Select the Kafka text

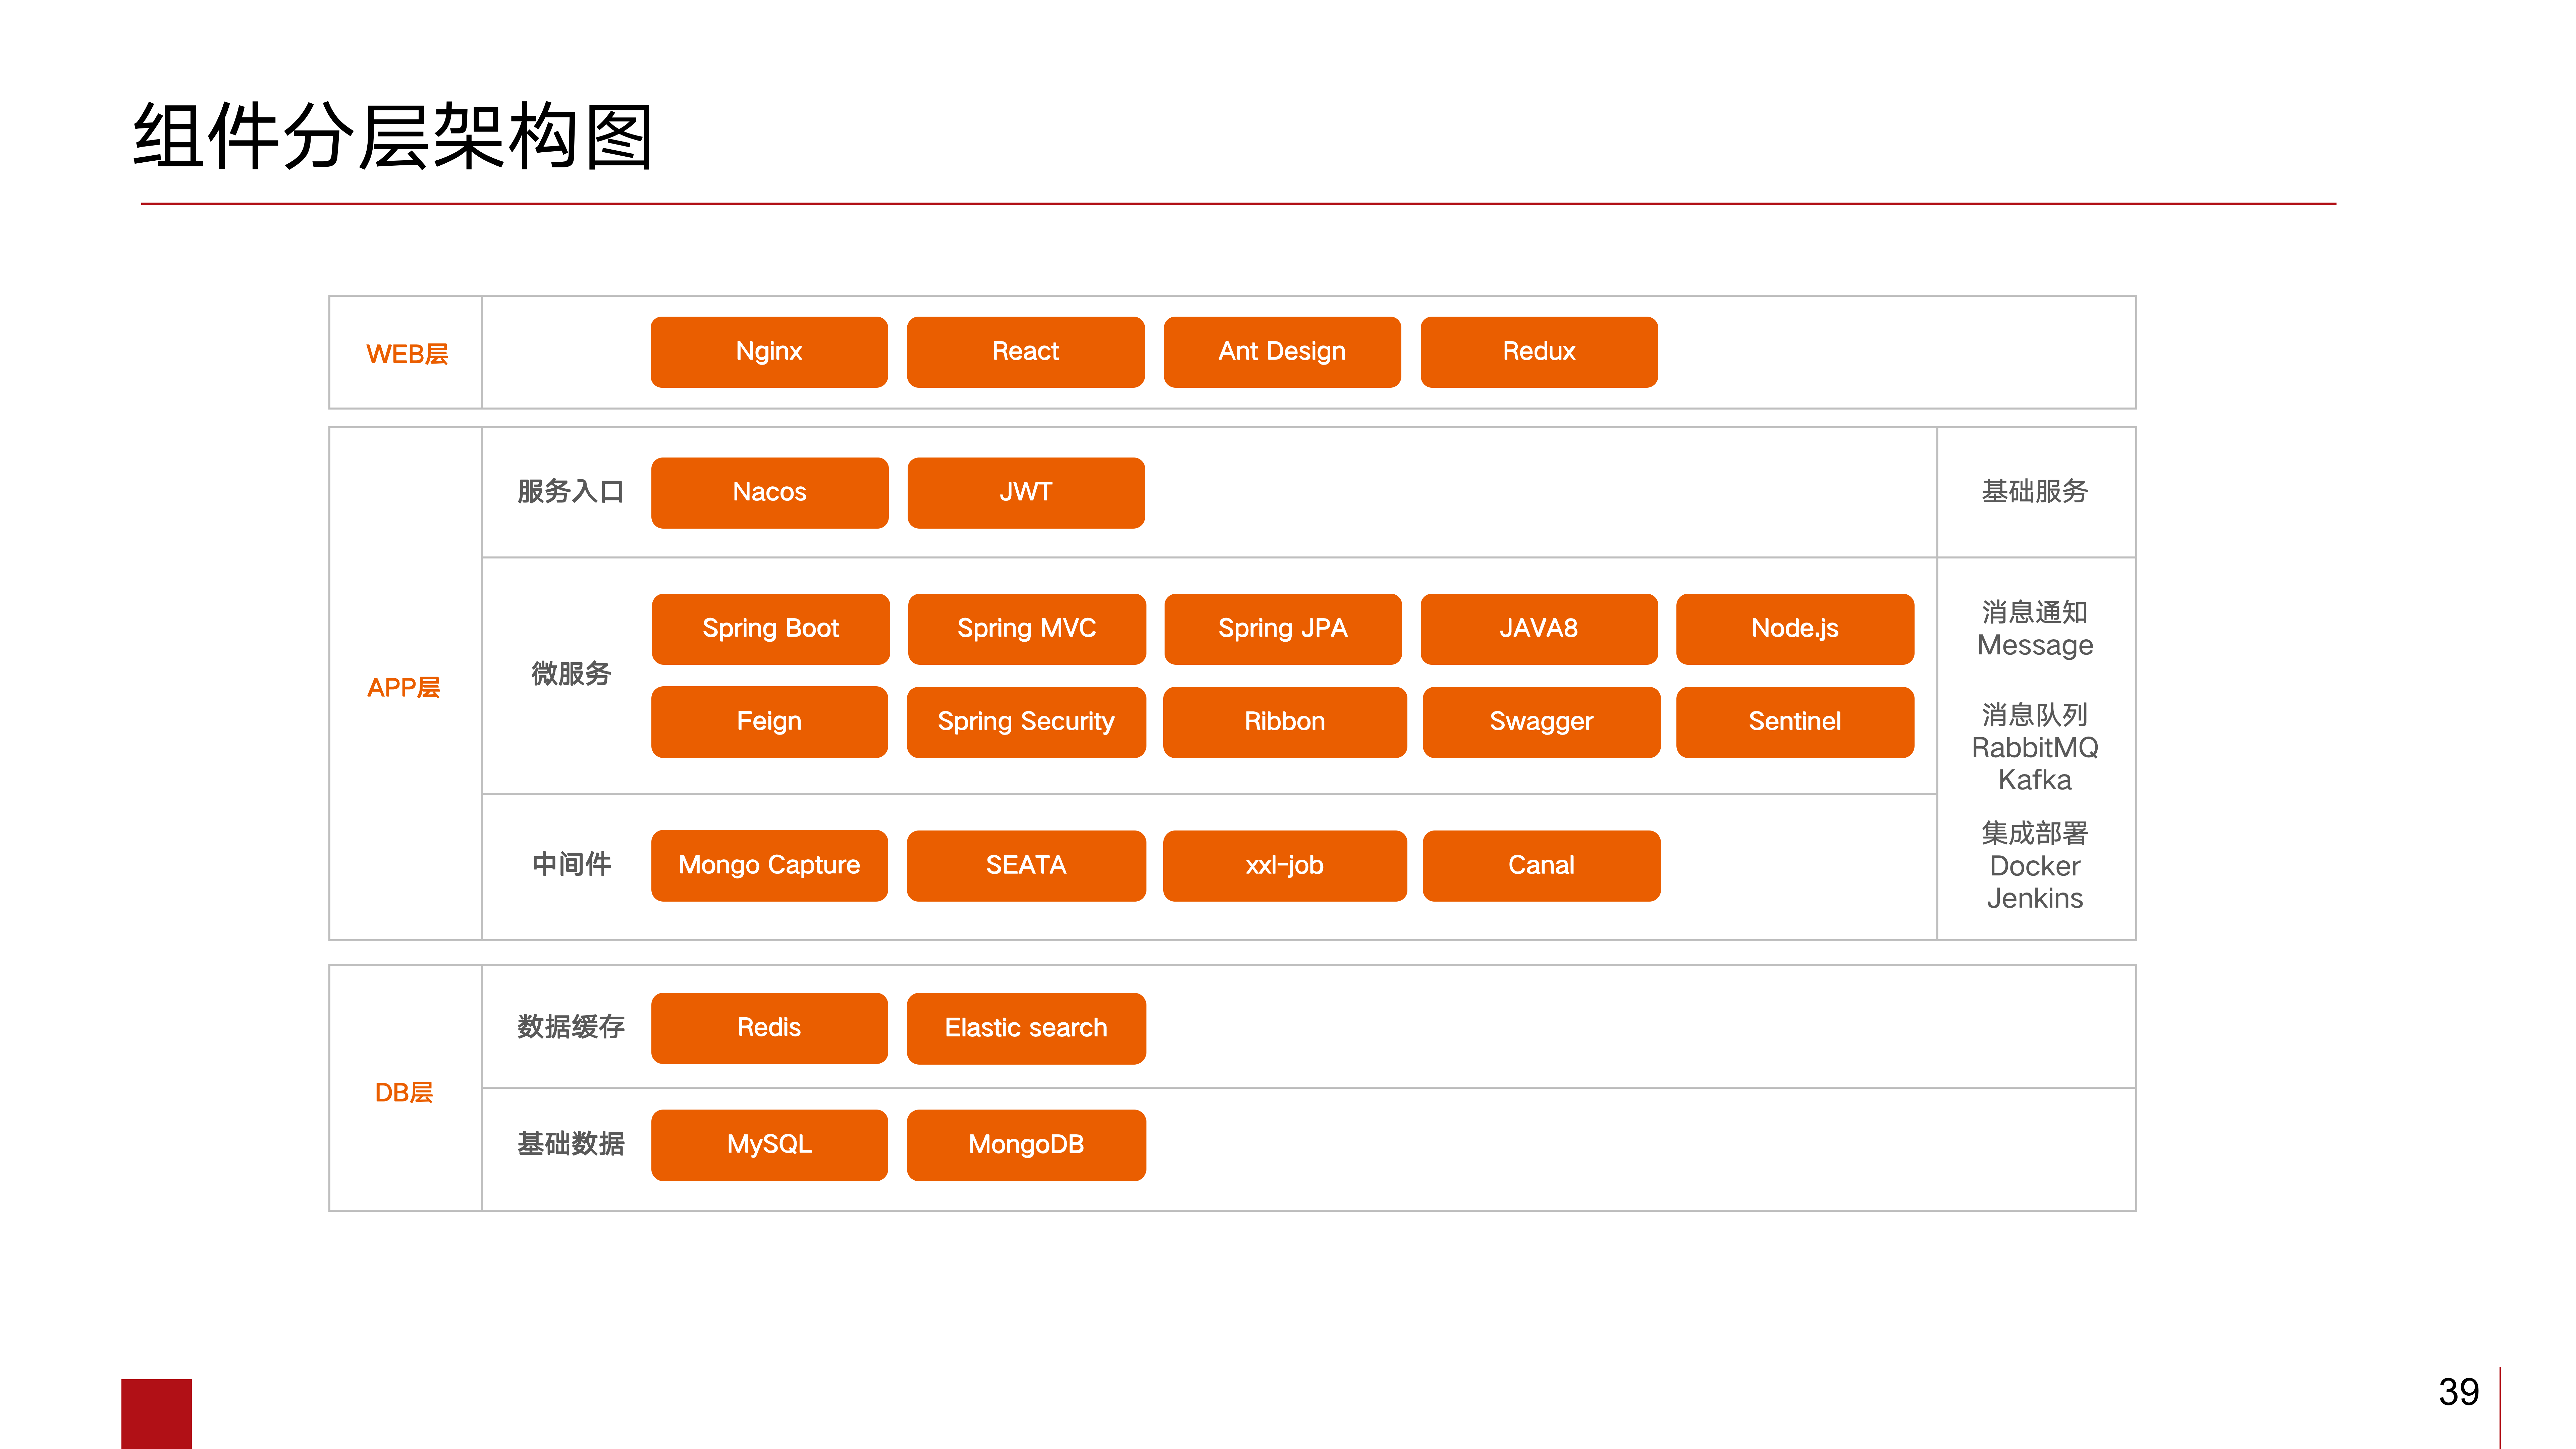2035,780
